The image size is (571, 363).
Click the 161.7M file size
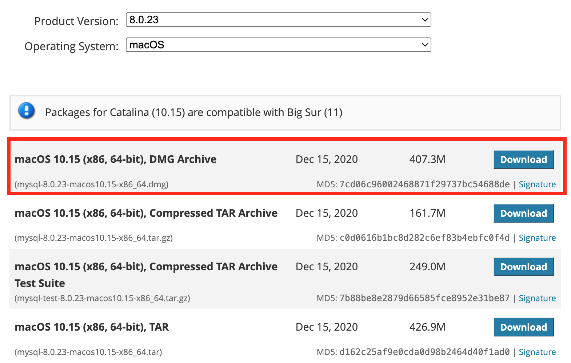427,213
